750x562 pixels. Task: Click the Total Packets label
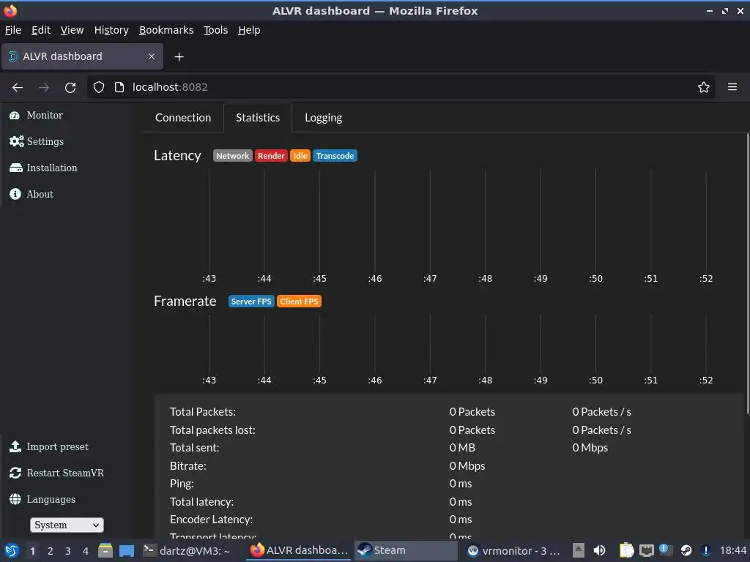click(x=203, y=412)
